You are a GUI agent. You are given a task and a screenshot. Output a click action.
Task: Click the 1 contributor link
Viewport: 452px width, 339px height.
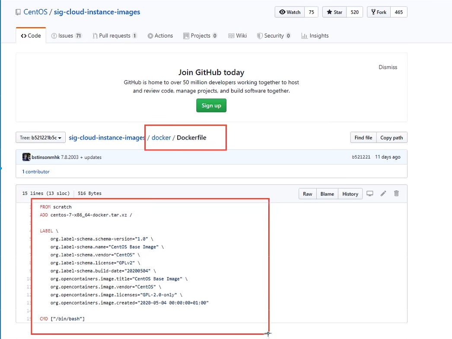(x=36, y=172)
